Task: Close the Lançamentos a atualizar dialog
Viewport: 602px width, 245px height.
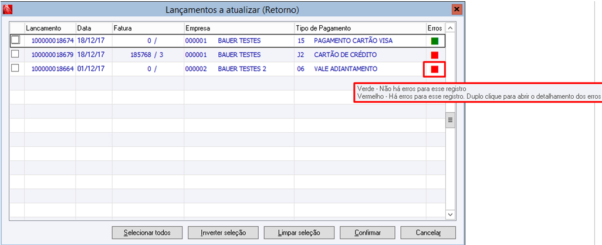Action: (456, 9)
